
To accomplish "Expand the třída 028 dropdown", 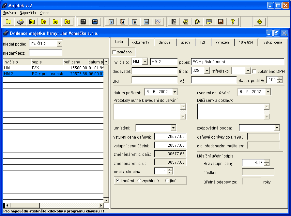I will point(207,71).
